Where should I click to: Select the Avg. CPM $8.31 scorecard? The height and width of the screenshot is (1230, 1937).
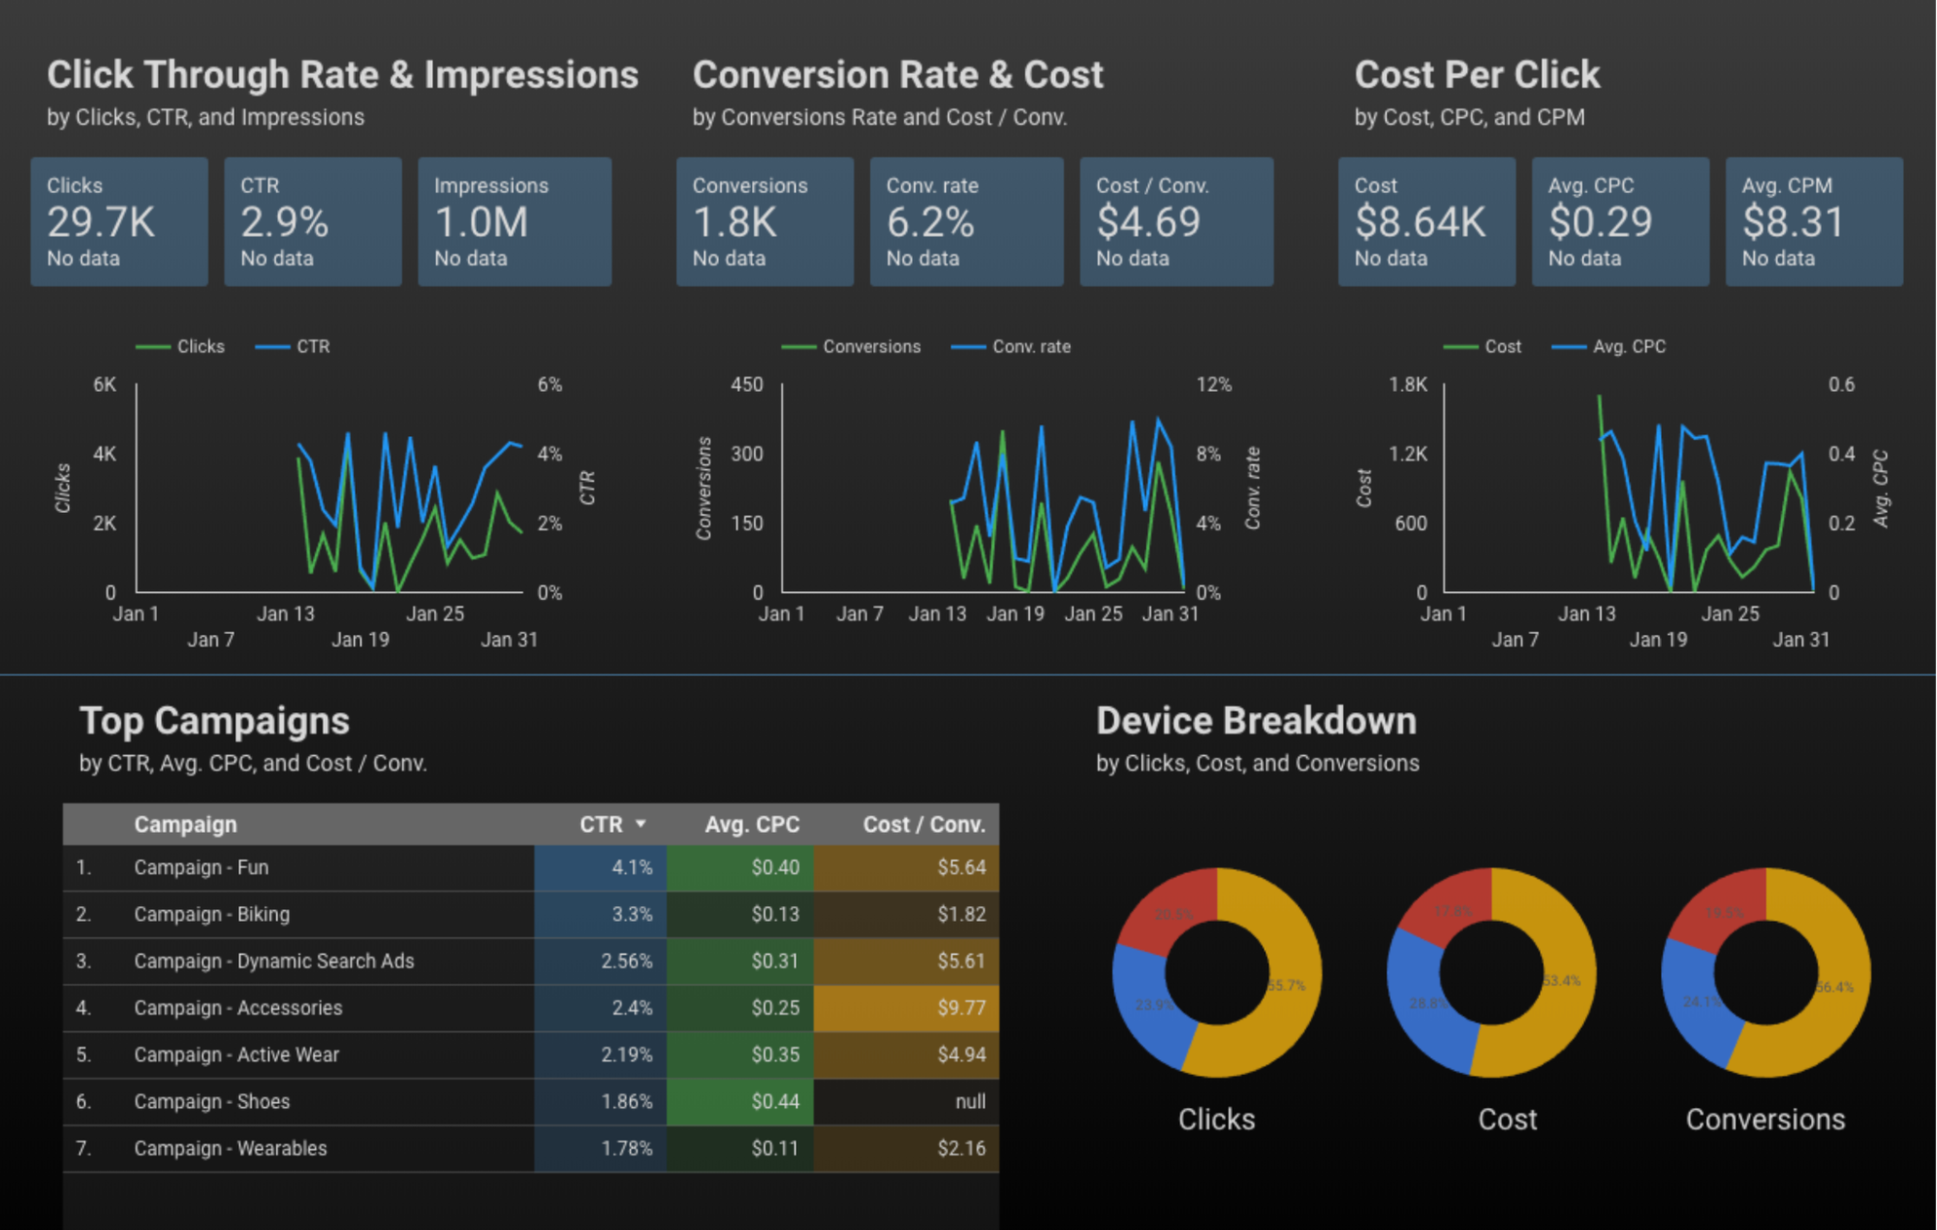1813,222
